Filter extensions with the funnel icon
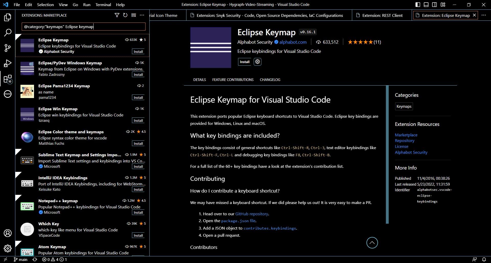The image size is (491, 263). [117, 15]
